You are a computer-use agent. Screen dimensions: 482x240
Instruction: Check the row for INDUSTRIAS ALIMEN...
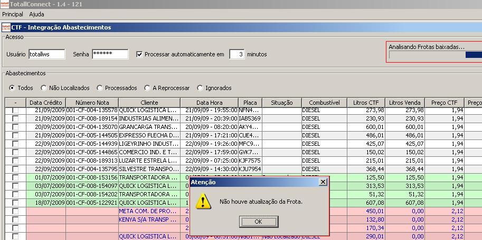pos(15,118)
